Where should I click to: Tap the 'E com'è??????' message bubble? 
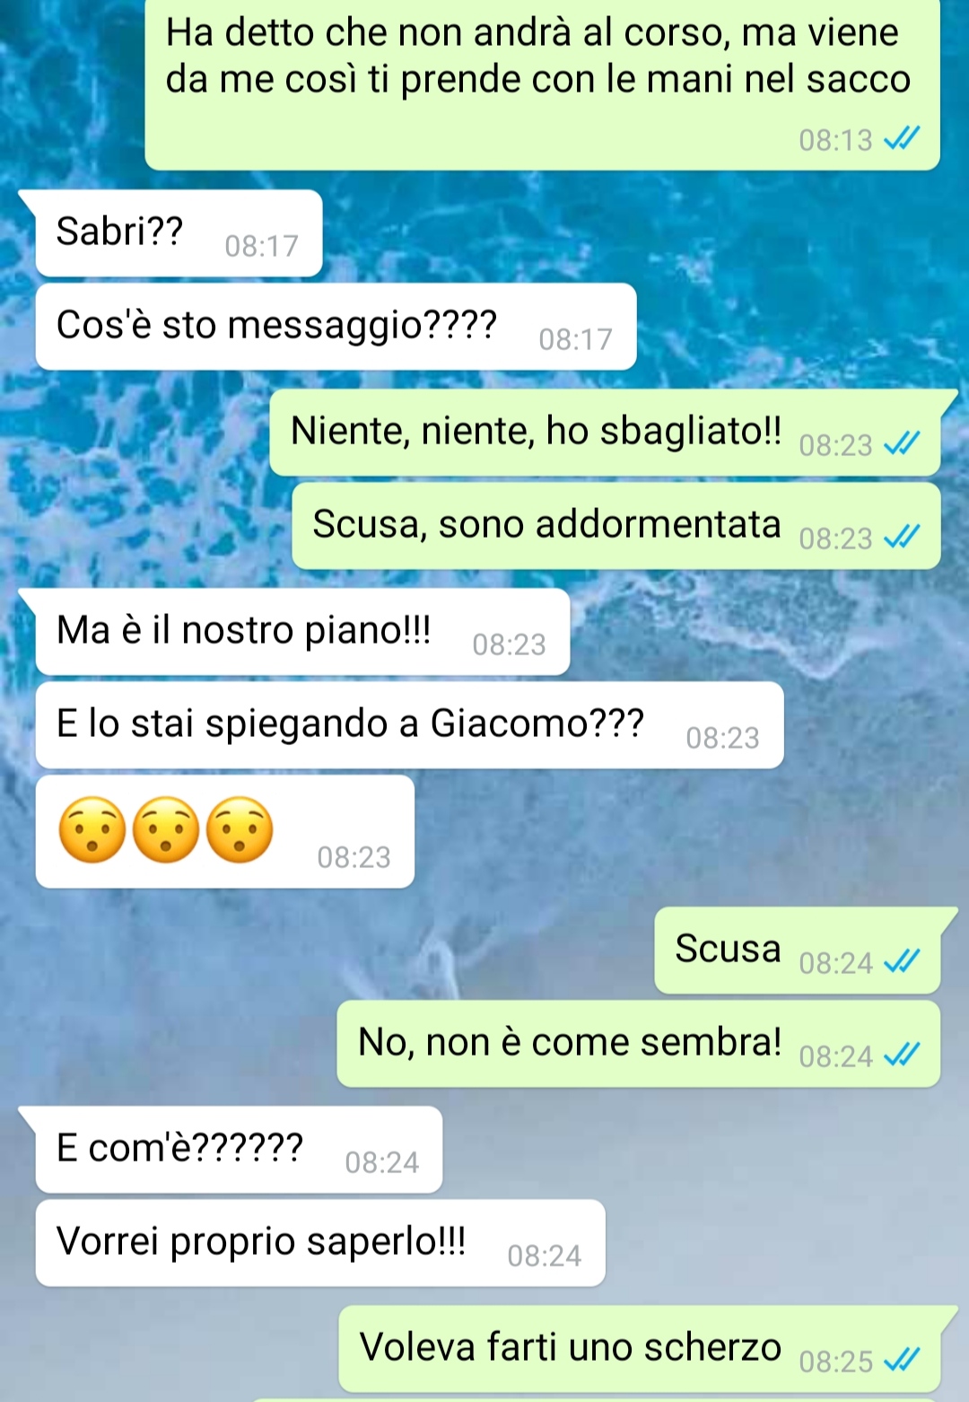pyautogui.click(x=239, y=1150)
